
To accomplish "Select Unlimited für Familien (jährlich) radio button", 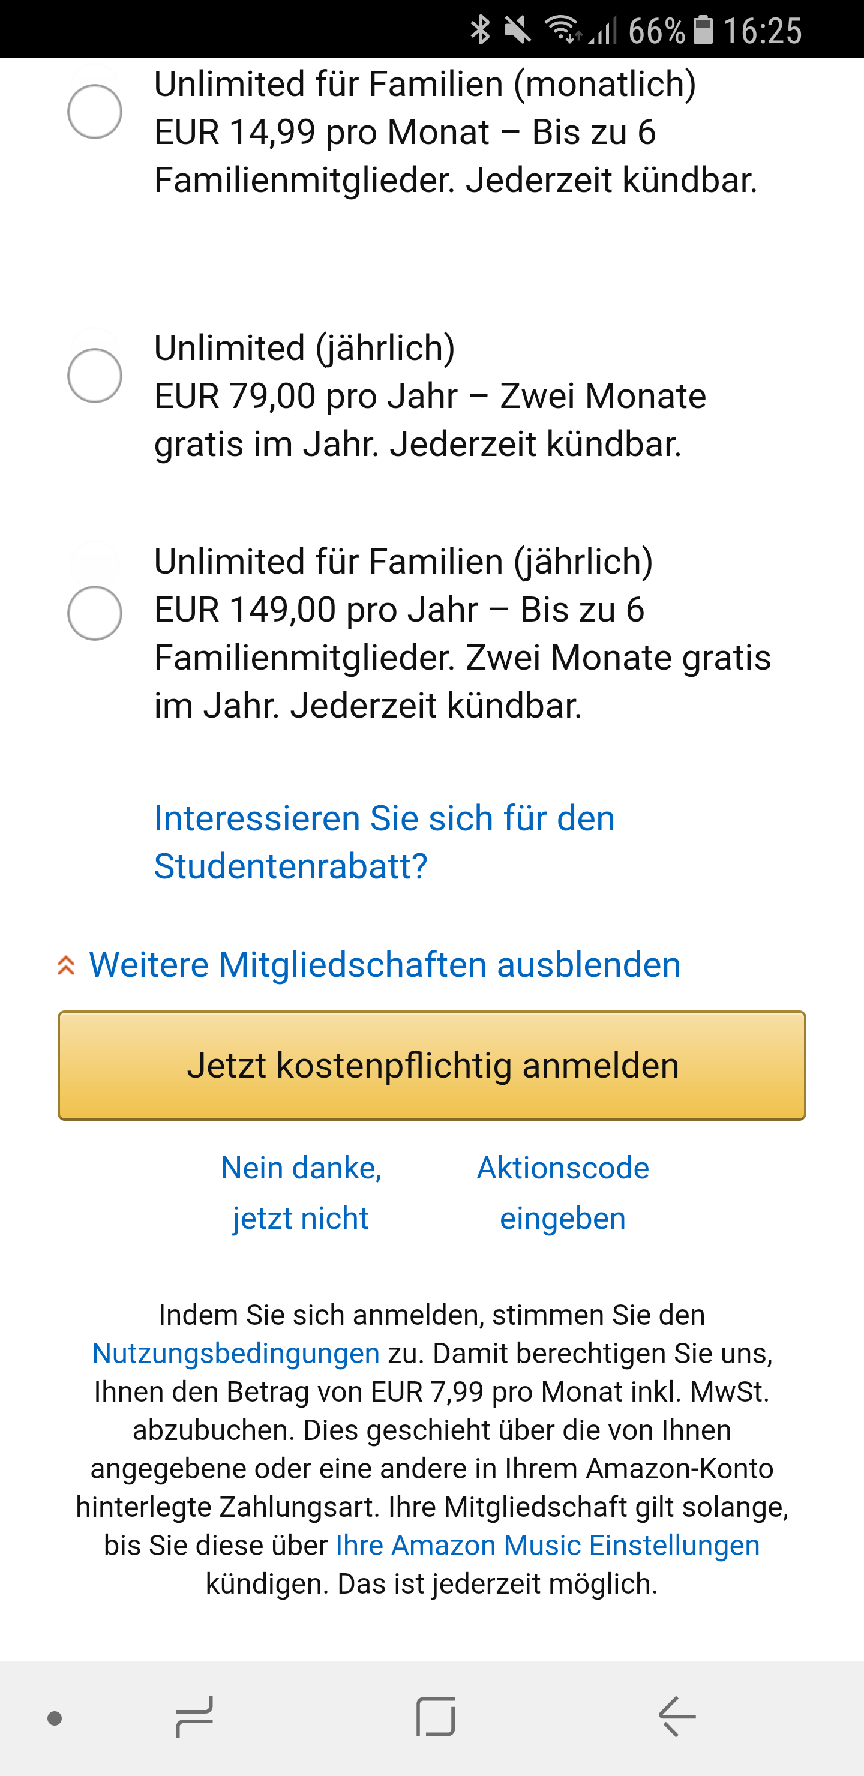I will pos(94,613).
